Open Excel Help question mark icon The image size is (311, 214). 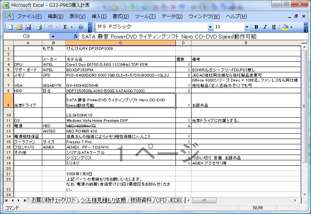(81, 27)
